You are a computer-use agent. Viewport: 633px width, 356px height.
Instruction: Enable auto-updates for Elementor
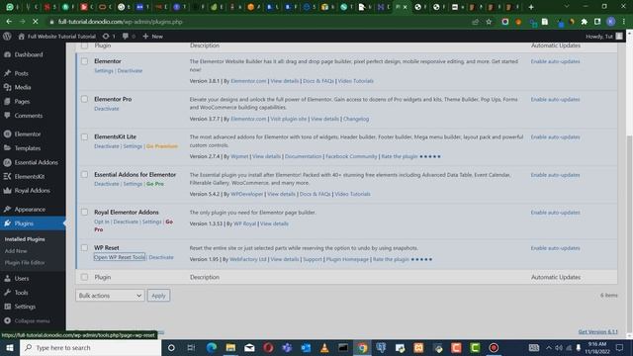[555, 61]
